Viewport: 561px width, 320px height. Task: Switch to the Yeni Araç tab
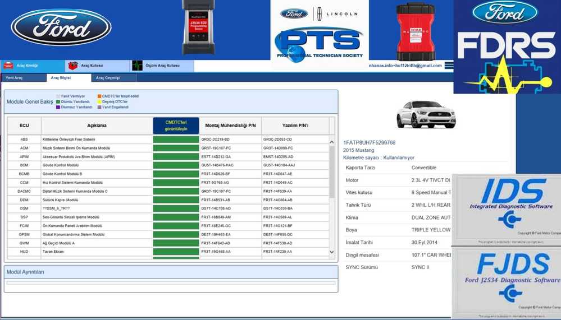[x=23, y=78]
